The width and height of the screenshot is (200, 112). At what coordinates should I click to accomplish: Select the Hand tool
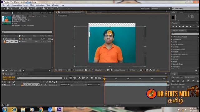(8, 8)
